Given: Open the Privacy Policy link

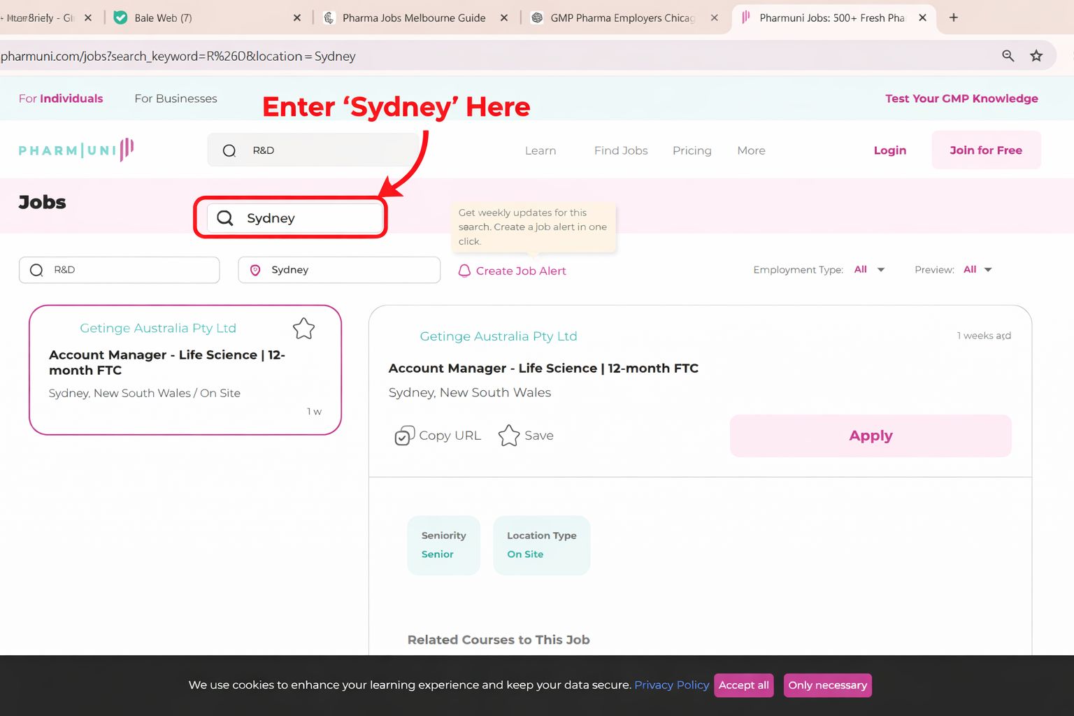Looking at the screenshot, I should pos(671,685).
